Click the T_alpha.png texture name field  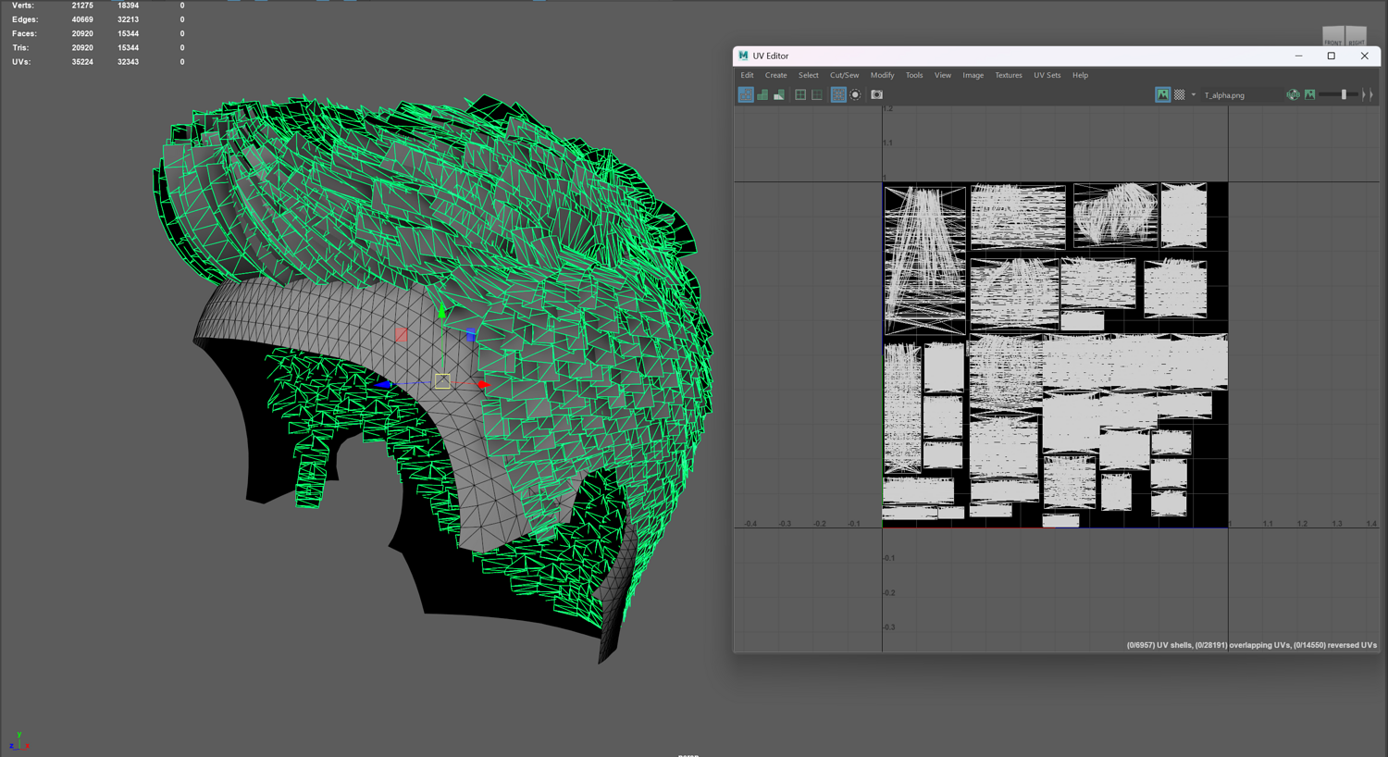[x=1242, y=95]
